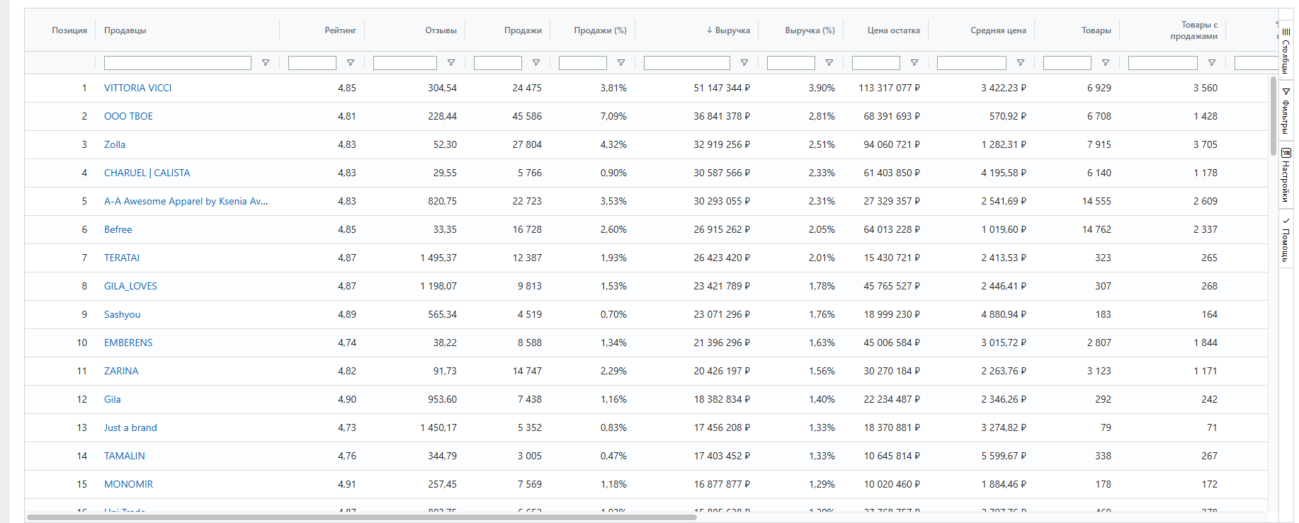Open seller Just a brand
Screen dimensions: 1299x523
pyautogui.click(x=130, y=427)
